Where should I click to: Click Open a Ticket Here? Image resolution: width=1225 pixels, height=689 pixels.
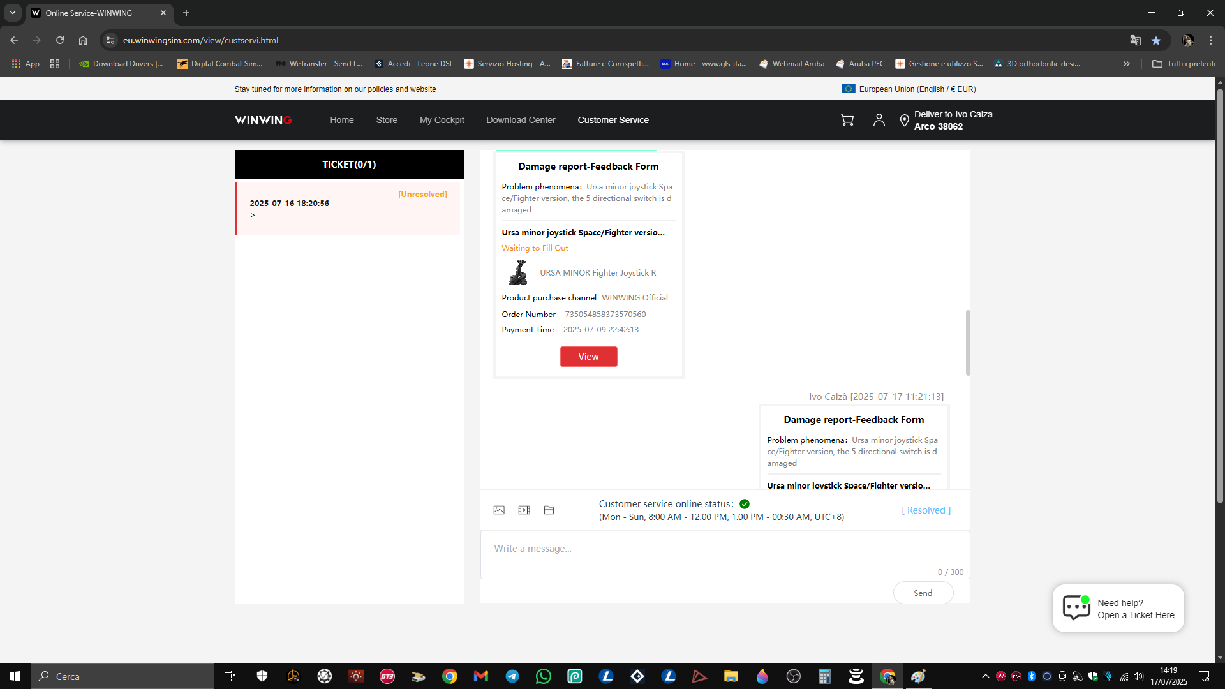click(1136, 615)
